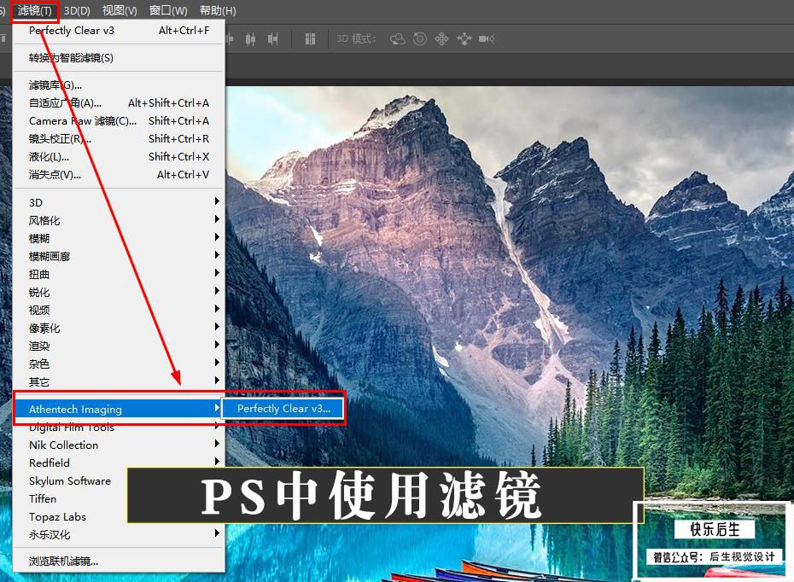Viewport: 794px width, 582px height.
Task: Click Perfectly Clear v3... submenu item
Action: 283,409
